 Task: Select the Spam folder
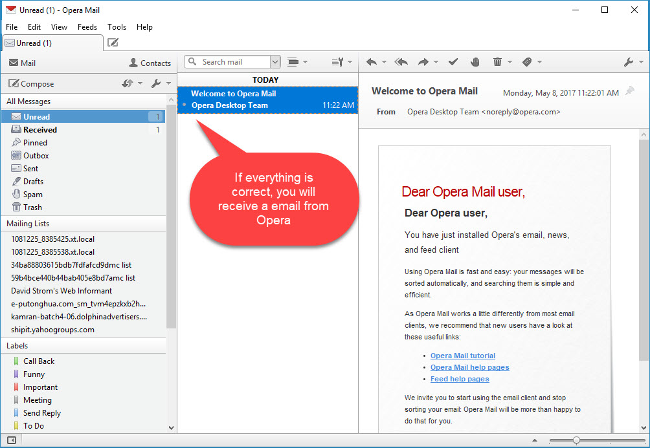pos(84,194)
